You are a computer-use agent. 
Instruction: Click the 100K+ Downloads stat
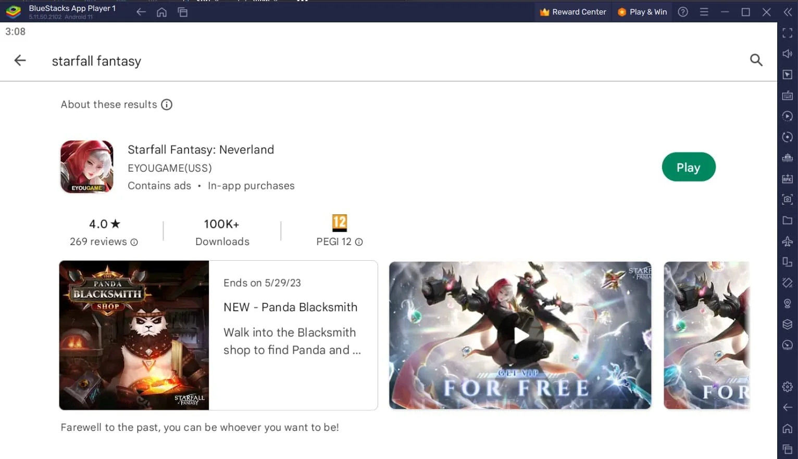(x=222, y=232)
